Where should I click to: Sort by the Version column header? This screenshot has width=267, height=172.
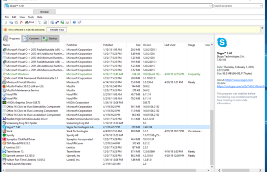[152, 45]
